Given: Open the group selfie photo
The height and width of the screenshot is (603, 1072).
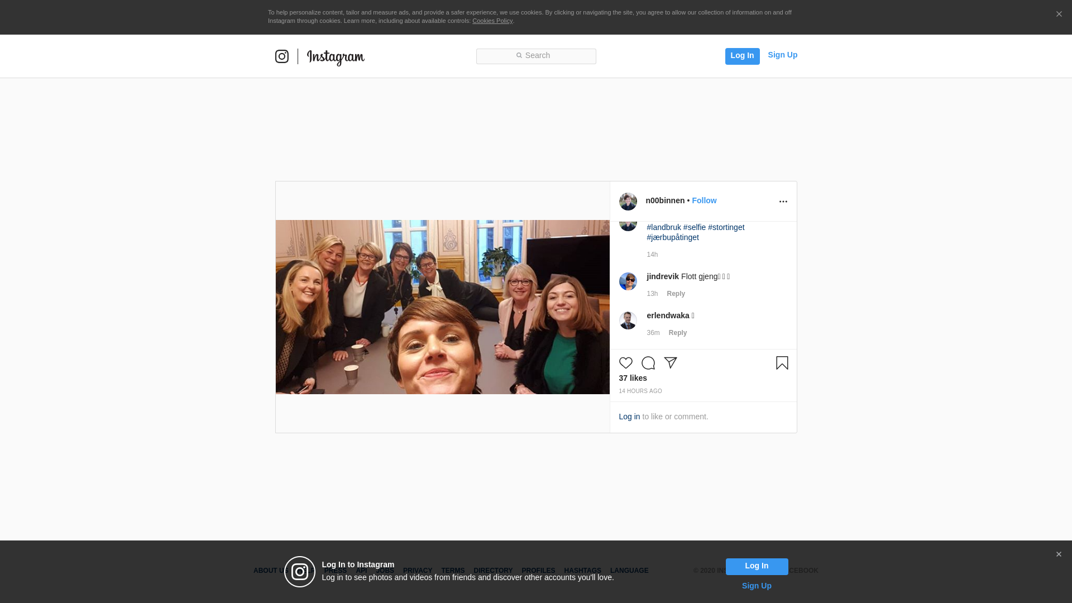Looking at the screenshot, I should tap(442, 307).
